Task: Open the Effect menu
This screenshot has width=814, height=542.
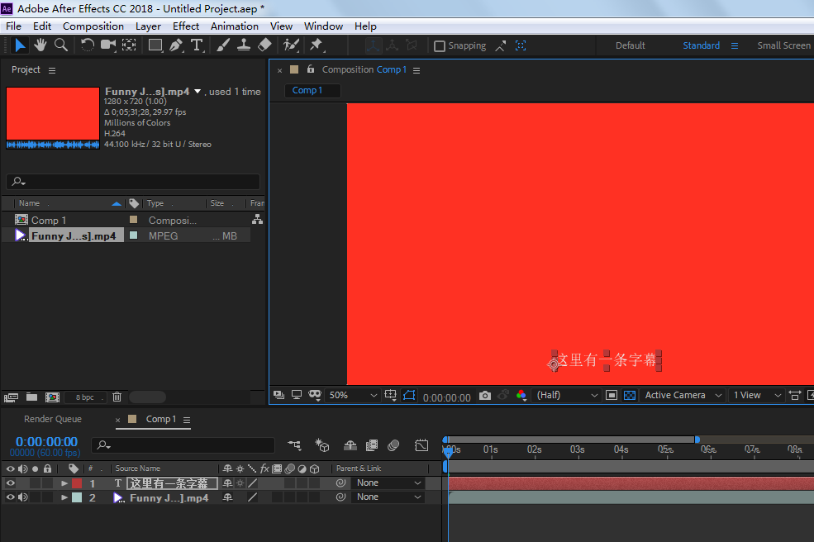Action: (186, 26)
